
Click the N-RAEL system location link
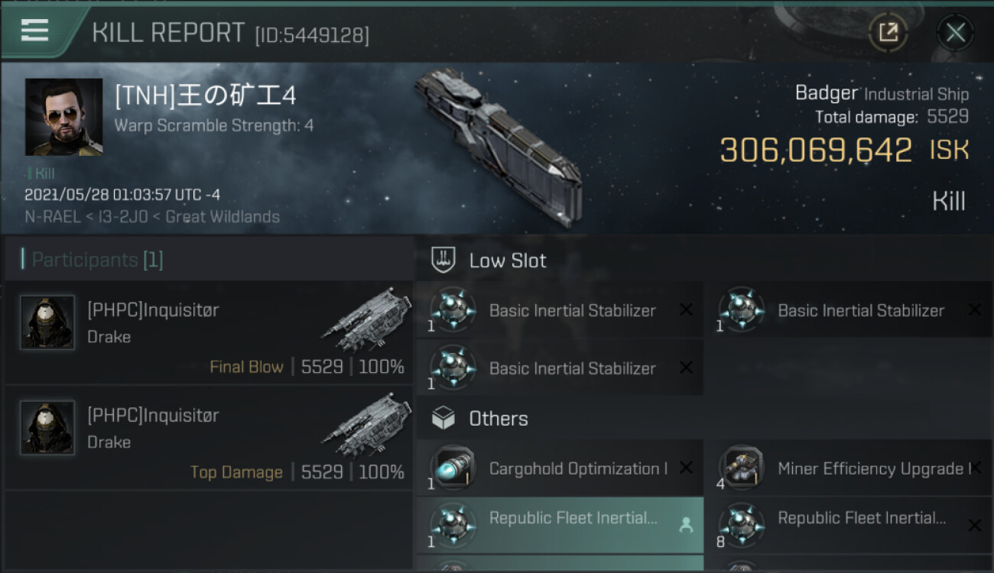(51, 216)
